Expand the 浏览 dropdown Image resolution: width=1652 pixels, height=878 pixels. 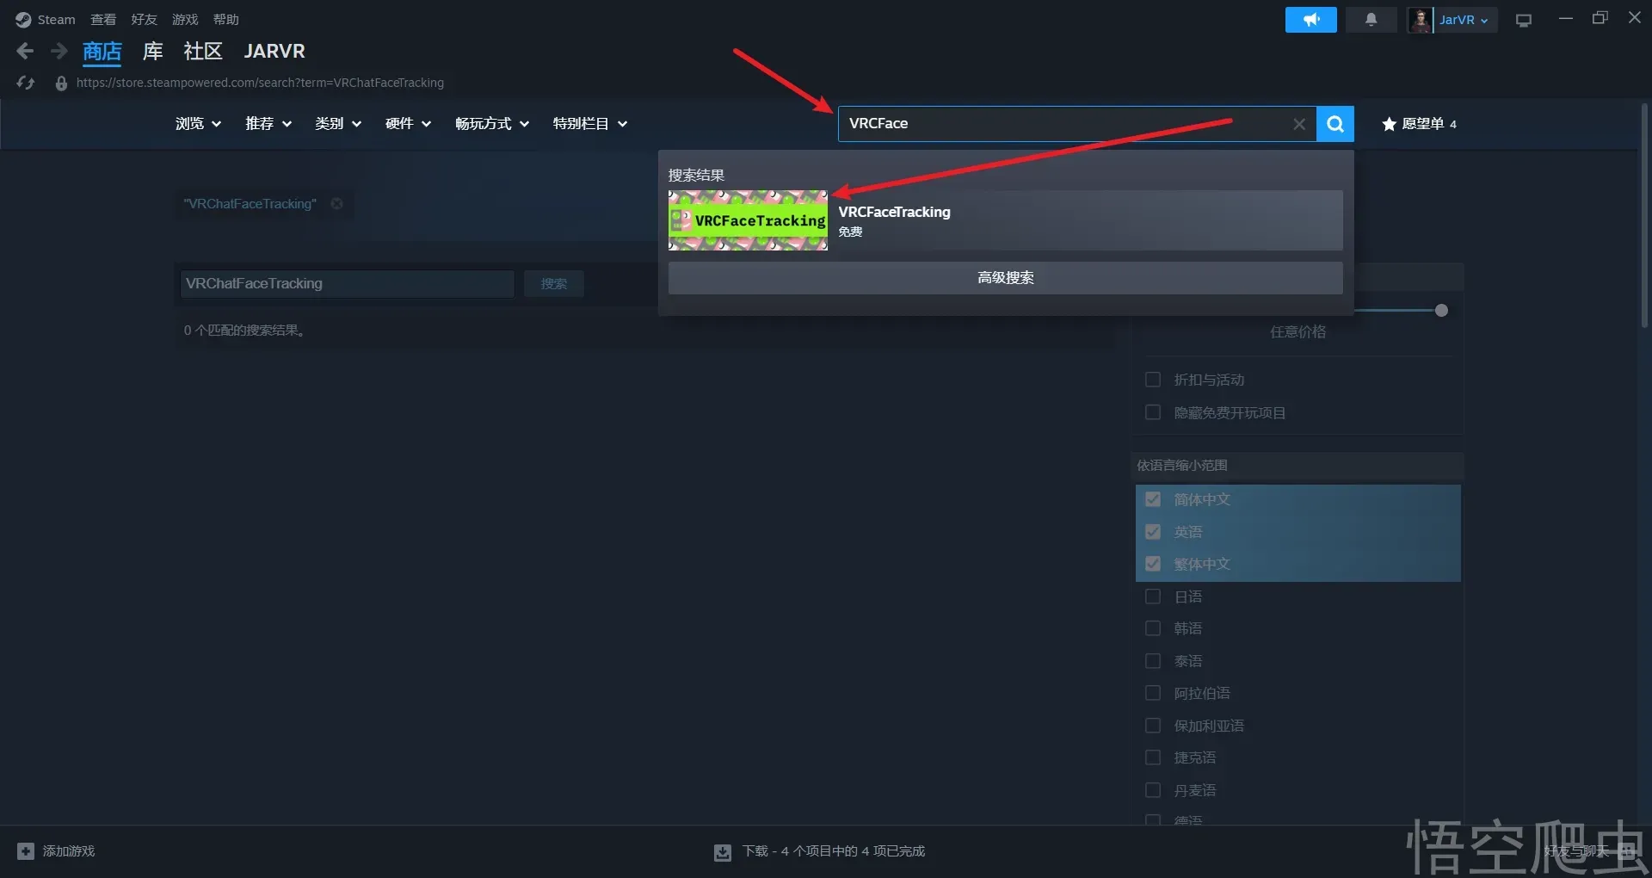click(x=198, y=124)
